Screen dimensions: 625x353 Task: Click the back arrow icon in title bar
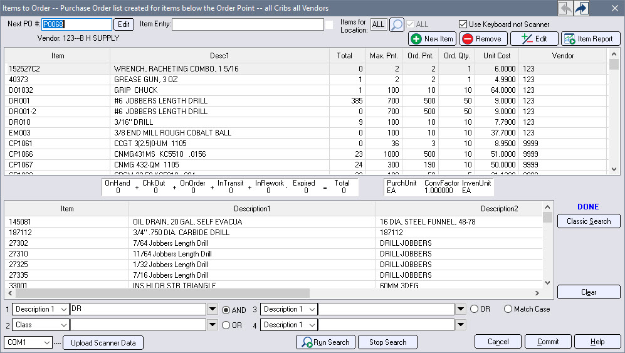point(565,8)
